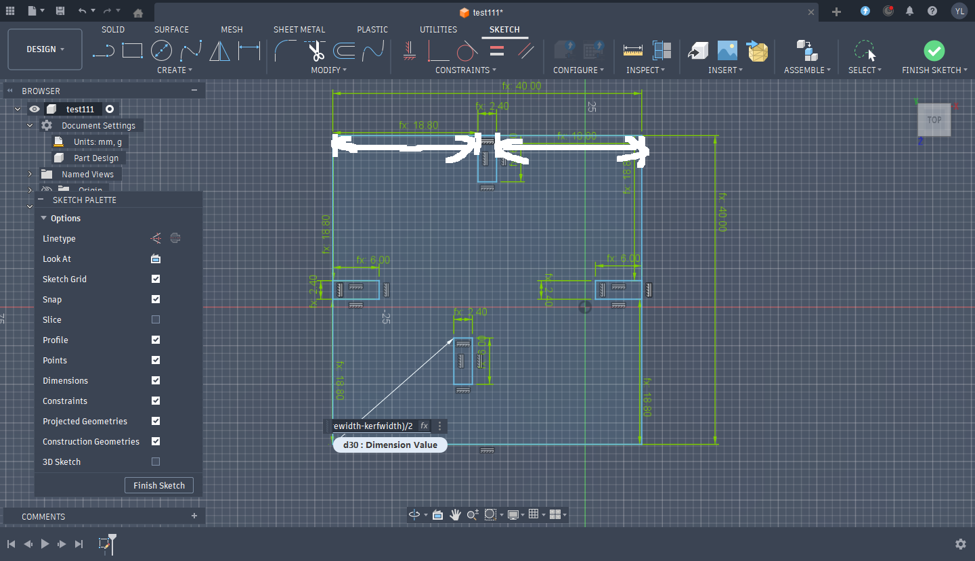Disable the Sketch Grid checkbox
The image size is (975, 561).
[x=156, y=279]
